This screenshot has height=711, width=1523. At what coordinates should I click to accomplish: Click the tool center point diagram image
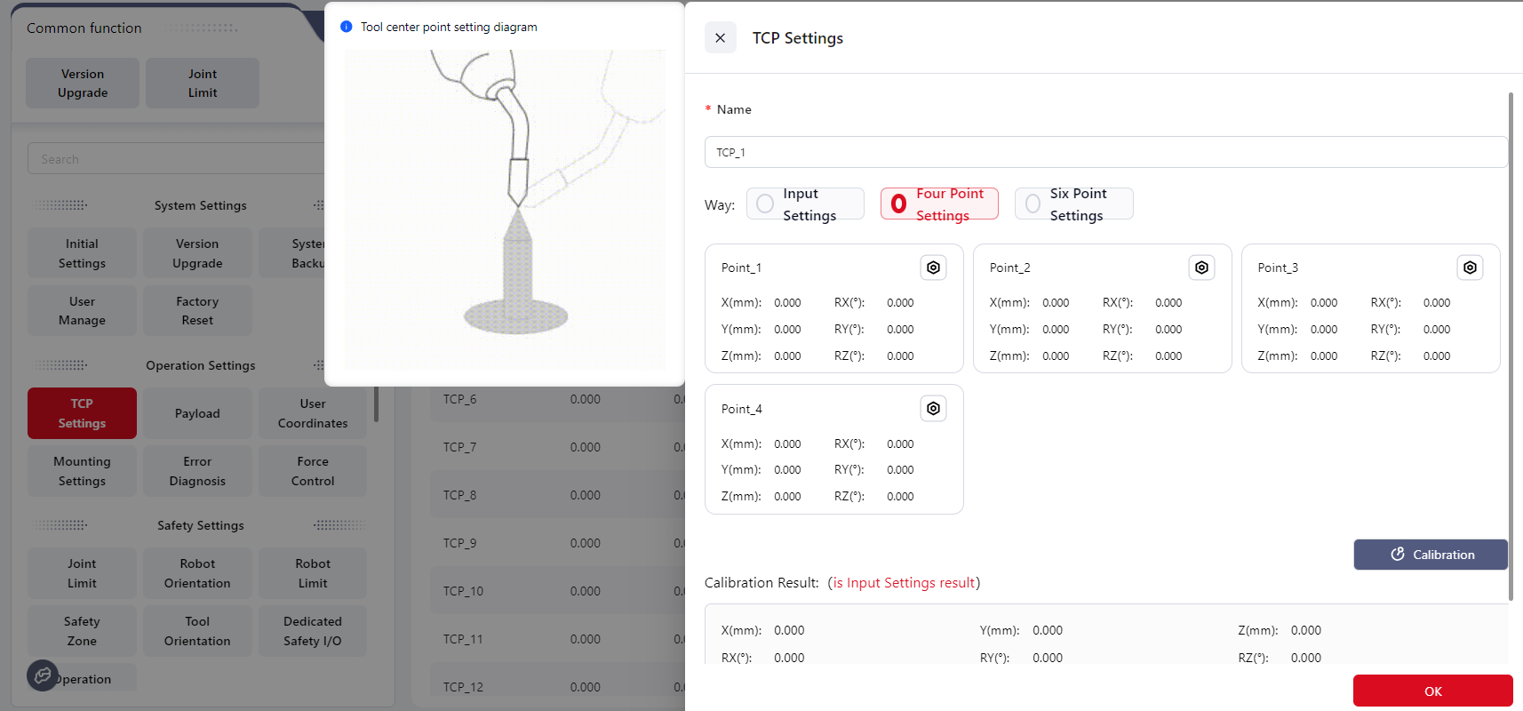pos(504,210)
